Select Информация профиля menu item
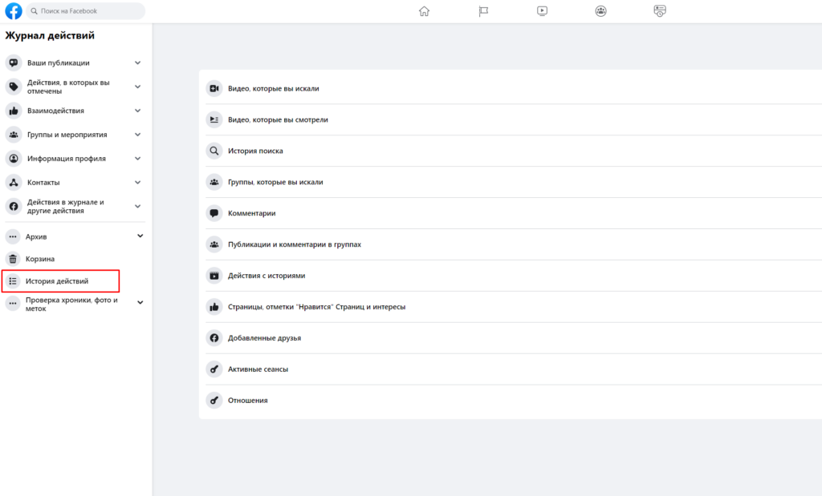Screen dimensions: 822x496 [x=66, y=159]
